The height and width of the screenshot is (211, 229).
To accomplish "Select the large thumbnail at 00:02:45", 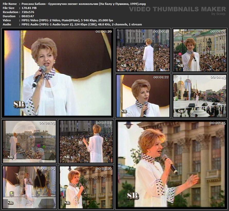I will [171, 164].
